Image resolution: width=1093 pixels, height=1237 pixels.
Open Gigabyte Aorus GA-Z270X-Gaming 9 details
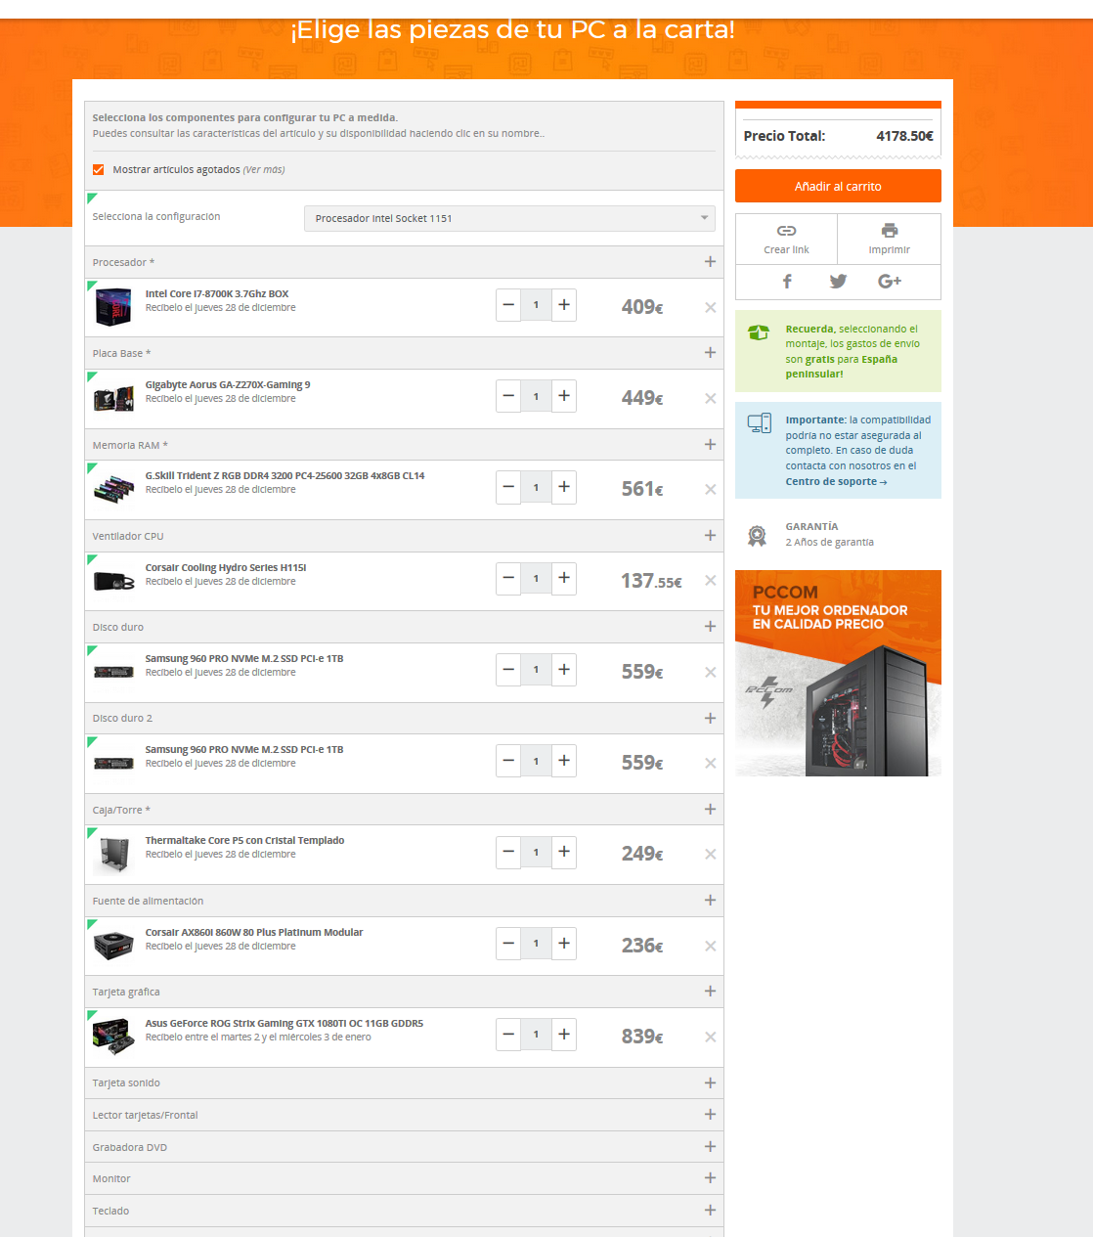tap(228, 384)
